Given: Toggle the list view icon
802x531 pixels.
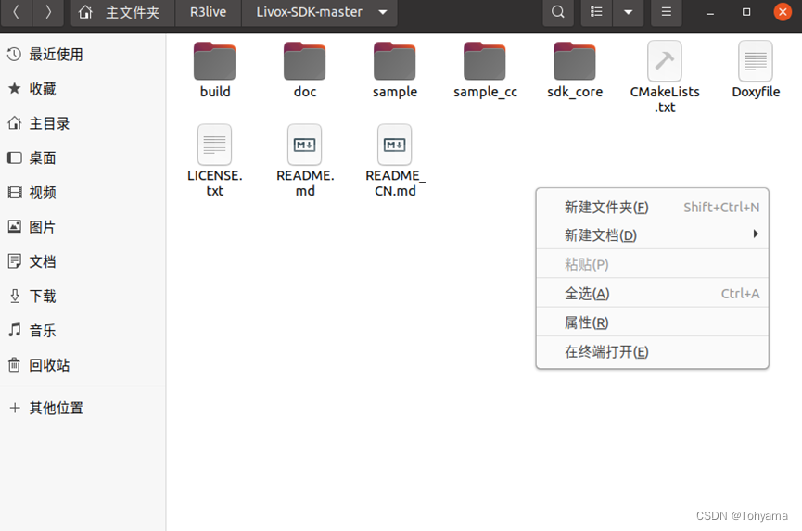Looking at the screenshot, I should [596, 12].
